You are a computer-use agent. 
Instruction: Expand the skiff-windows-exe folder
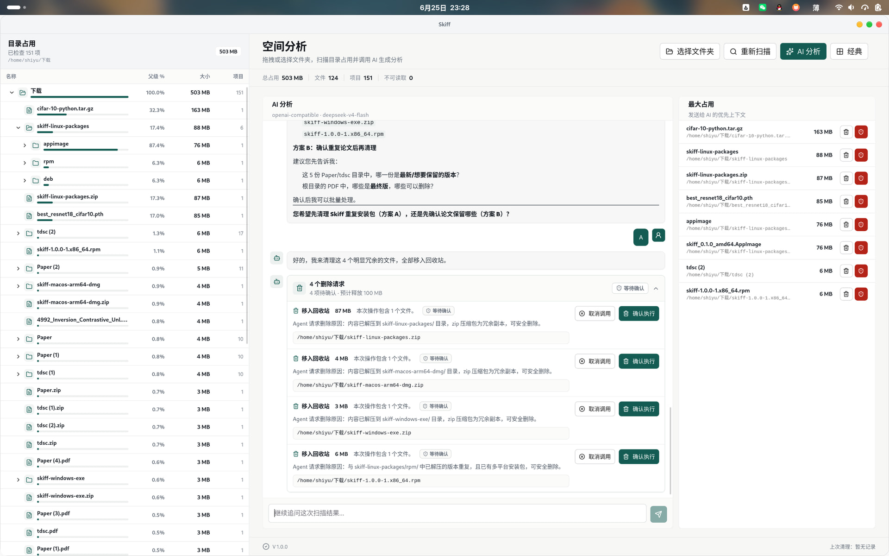pyautogui.click(x=18, y=480)
